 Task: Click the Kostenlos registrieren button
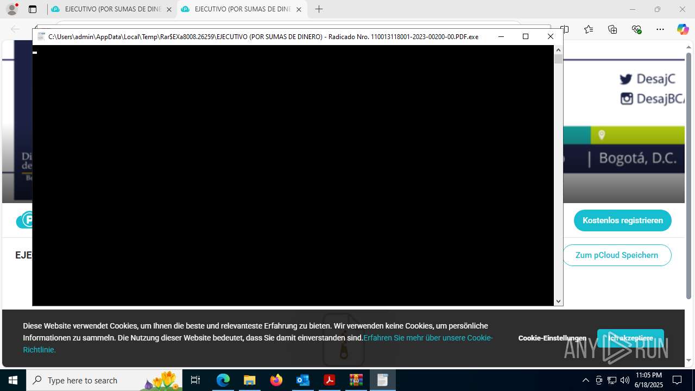click(x=623, y=220)
